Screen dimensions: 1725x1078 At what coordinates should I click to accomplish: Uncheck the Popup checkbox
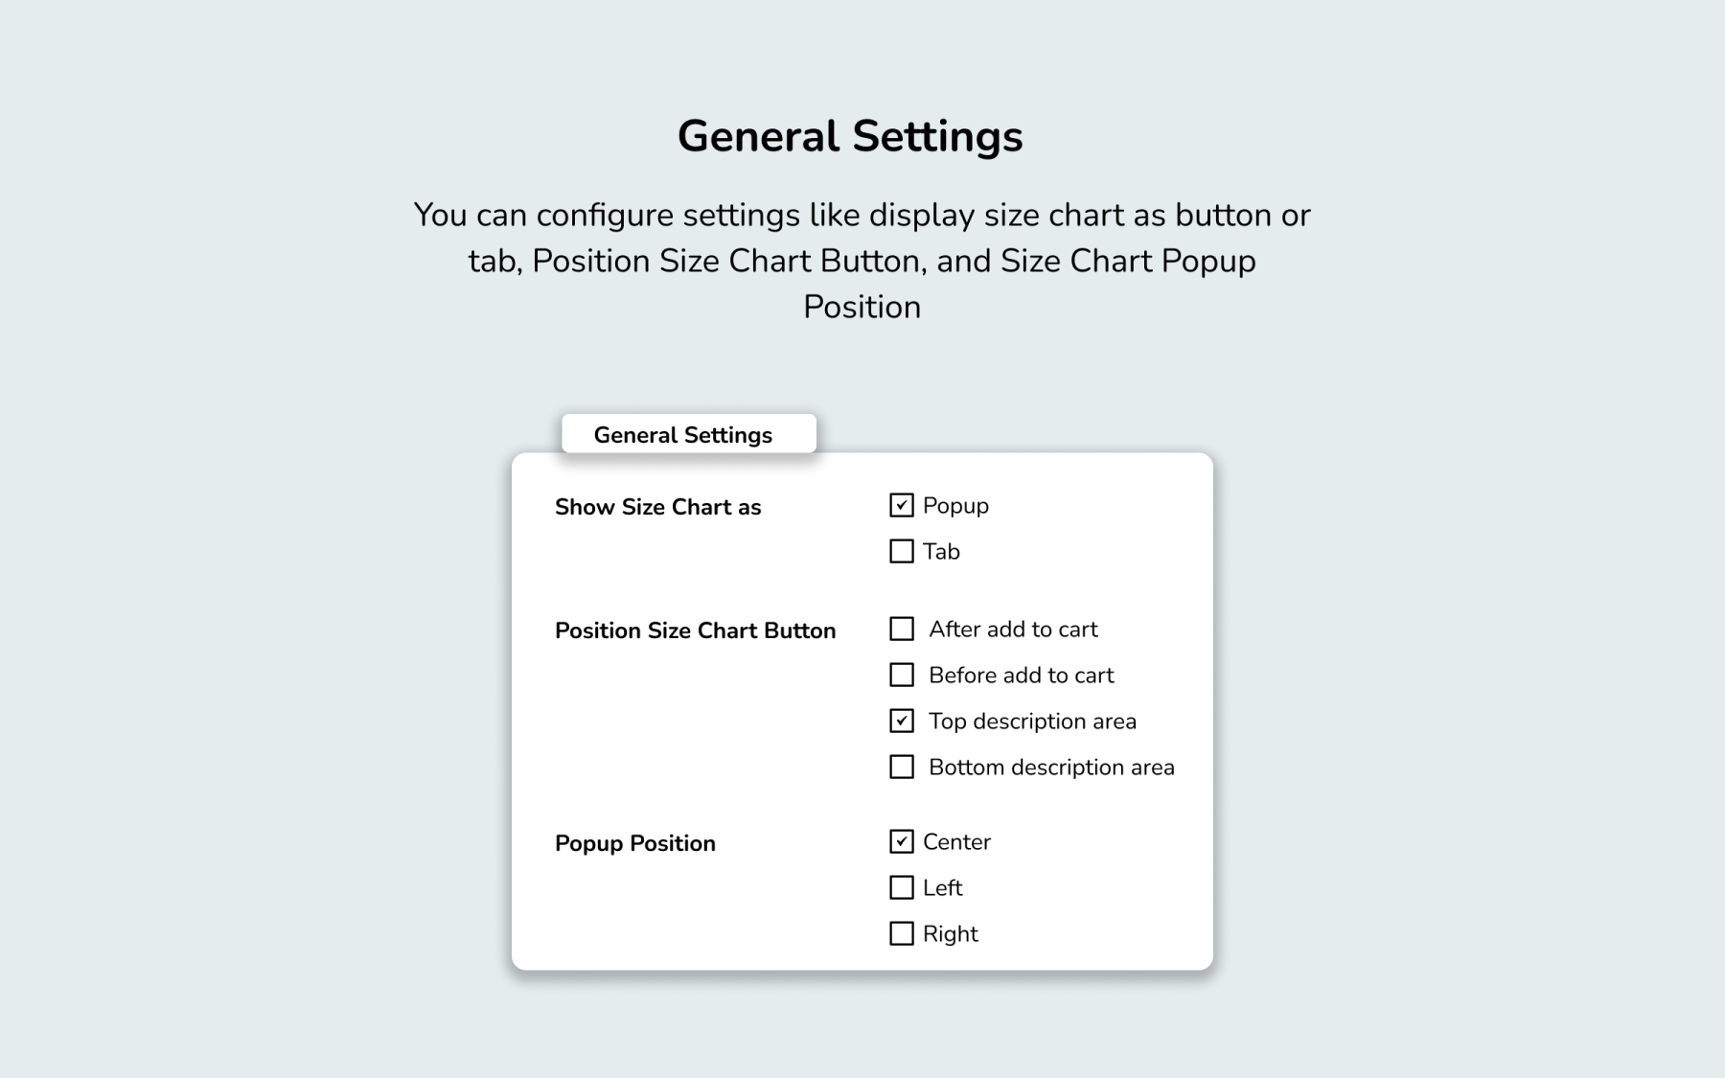tap(901, 505)
